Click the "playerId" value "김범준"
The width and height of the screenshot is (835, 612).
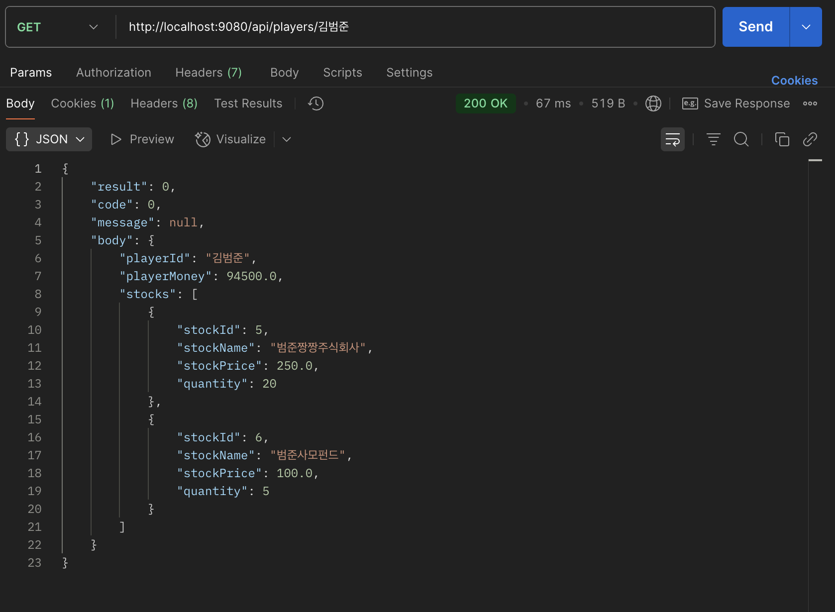click(x=227, y=258)
